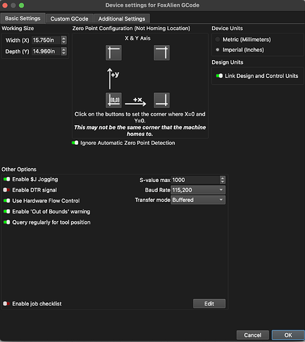
Task: Select Imperial (Inches) device units
Action: [217, 50]
